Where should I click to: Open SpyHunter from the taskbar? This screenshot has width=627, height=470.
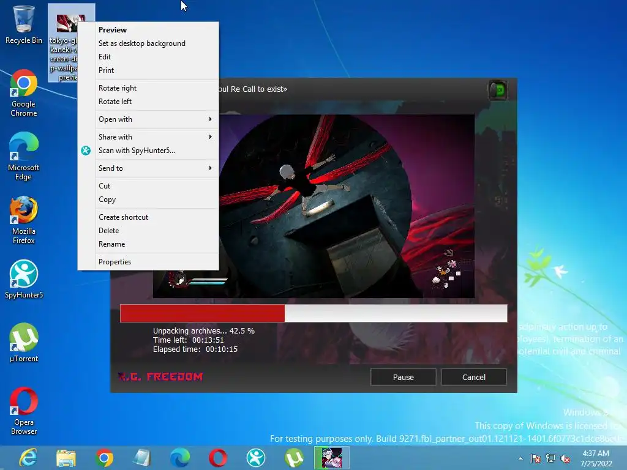tap(256, 458)
